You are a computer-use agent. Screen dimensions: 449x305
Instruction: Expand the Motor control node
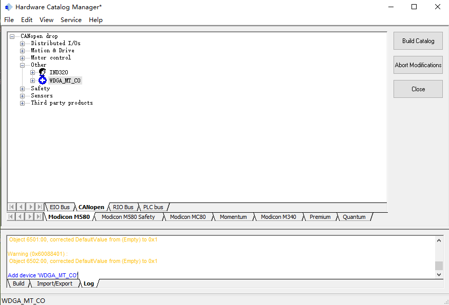pos(22,58)
